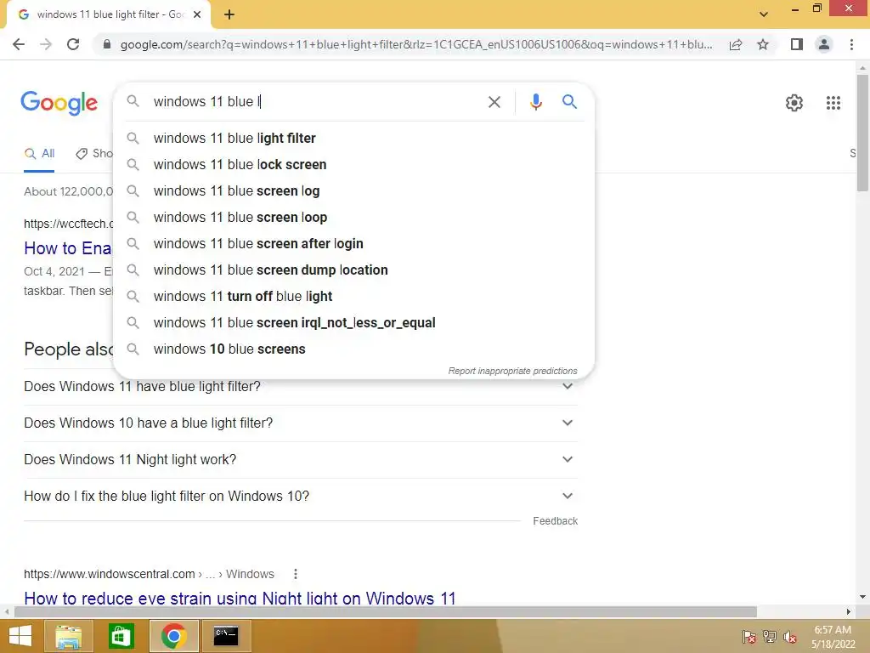
Task: Open the 'How to Ena...' wccftech result
Action: [68, 248]
